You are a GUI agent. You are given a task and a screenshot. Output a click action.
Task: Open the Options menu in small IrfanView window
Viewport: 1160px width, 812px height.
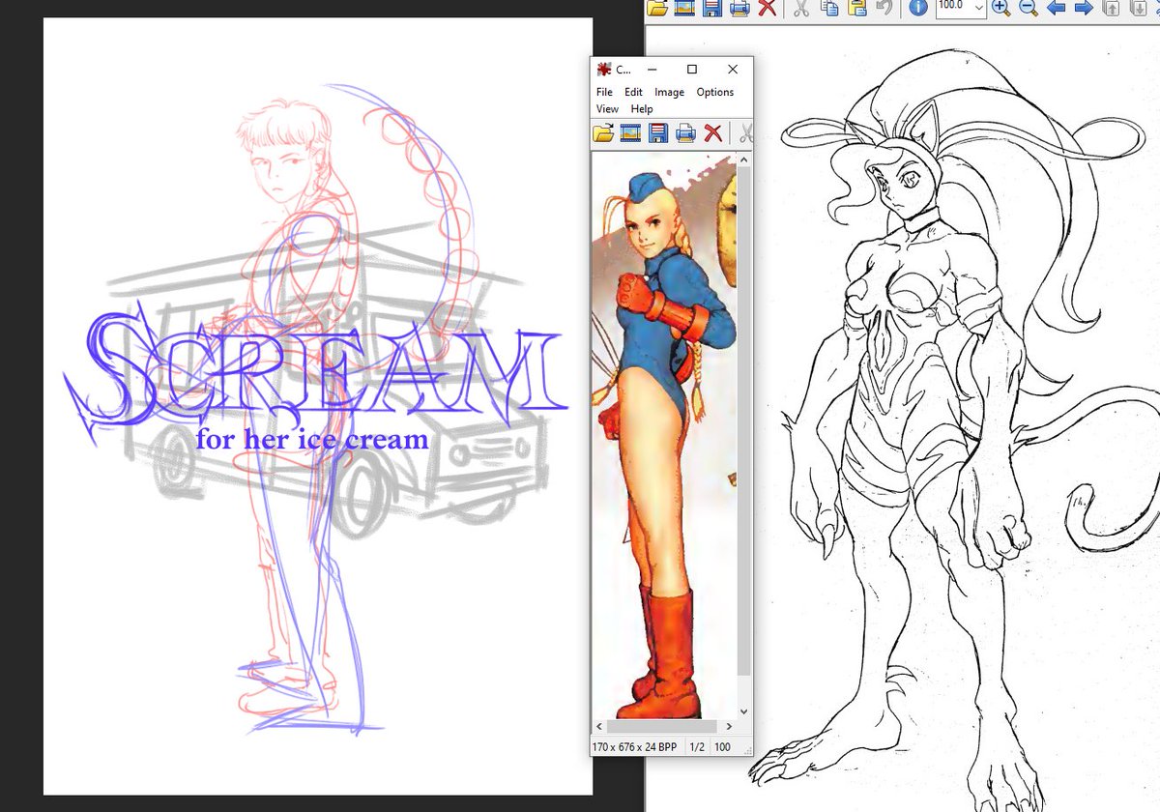coord(715,92)
